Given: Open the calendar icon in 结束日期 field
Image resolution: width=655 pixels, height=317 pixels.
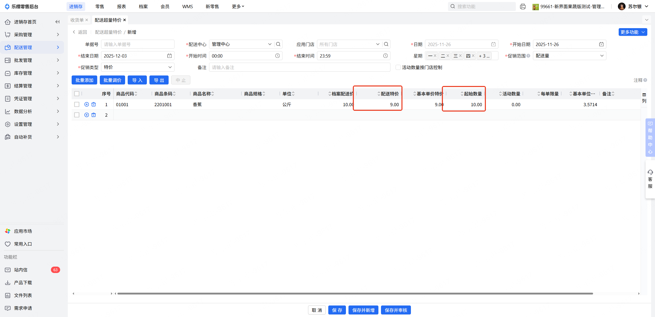Looking at the screenshot, I should click(169, 56).
